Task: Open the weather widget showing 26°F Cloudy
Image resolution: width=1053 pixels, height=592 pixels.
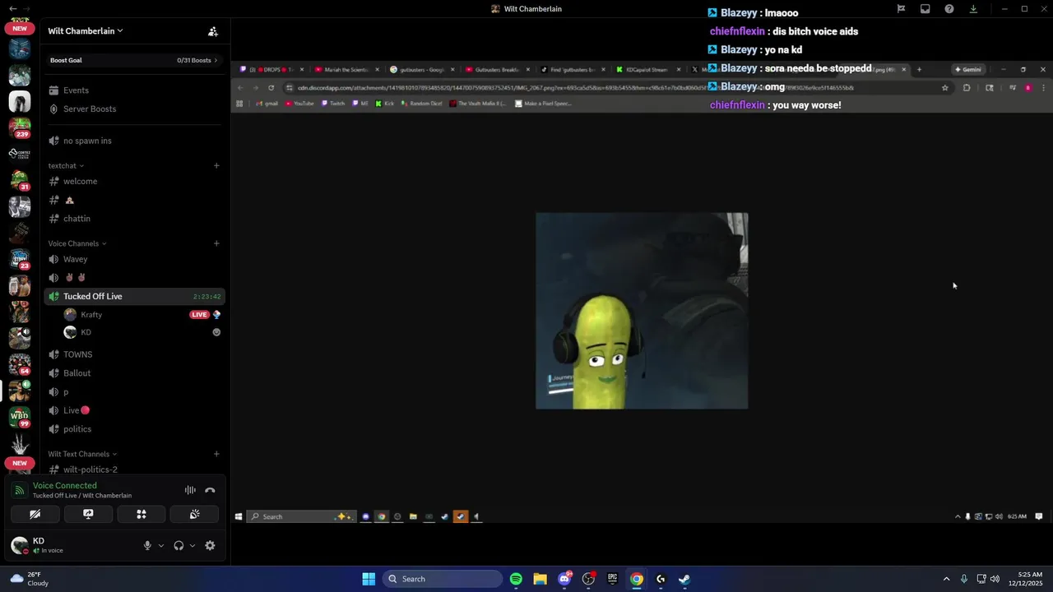Action: tap(30, 579)
